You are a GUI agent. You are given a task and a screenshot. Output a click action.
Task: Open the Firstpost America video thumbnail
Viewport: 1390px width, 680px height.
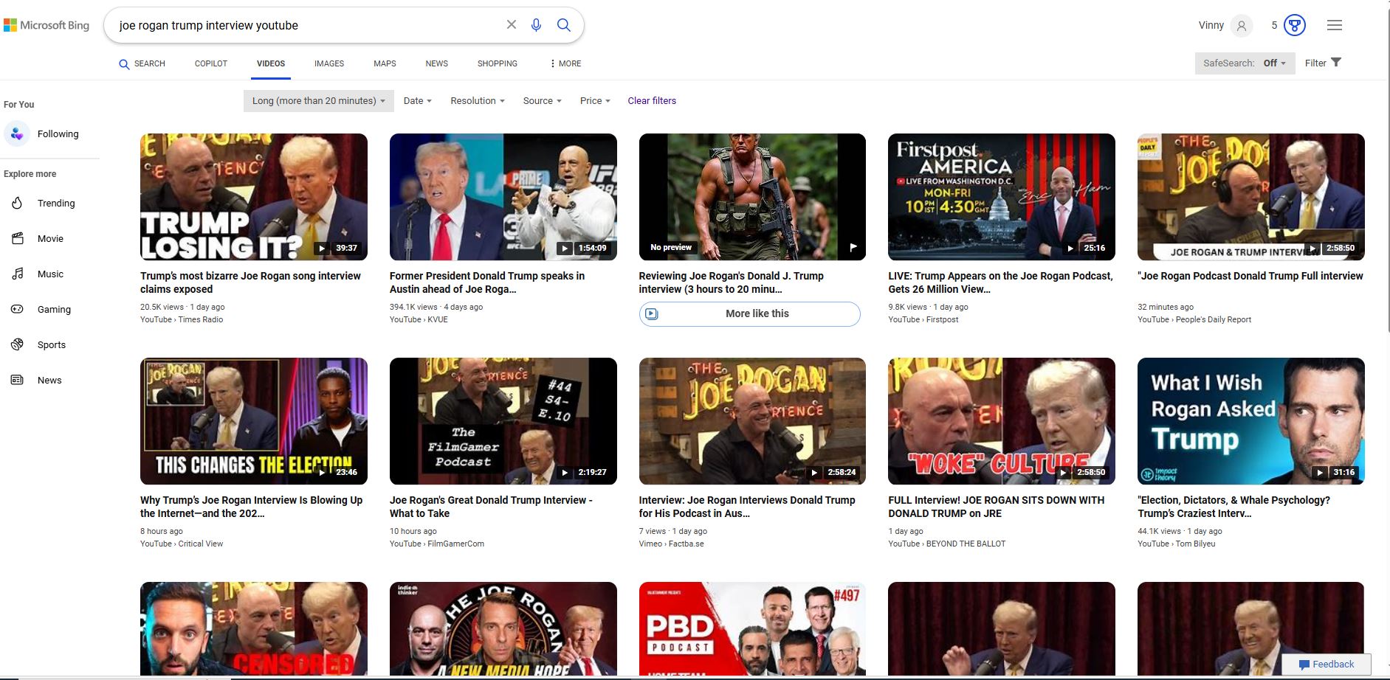coord(1002,197)
